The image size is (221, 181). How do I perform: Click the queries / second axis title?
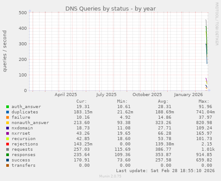(x=4, y=51)
